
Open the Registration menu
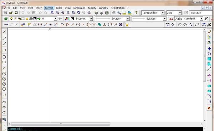[117, 8]
